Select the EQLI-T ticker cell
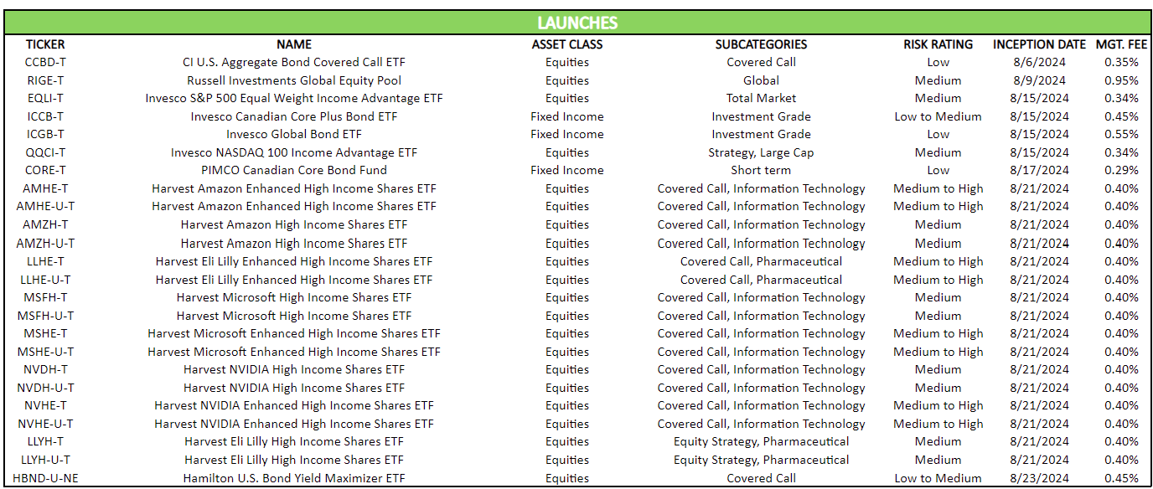This screenshot has height=489, width=1153. [x=45, y=98]
